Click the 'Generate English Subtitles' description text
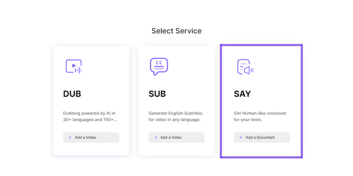This screenshot has height=176, width=353. (175, 116)
